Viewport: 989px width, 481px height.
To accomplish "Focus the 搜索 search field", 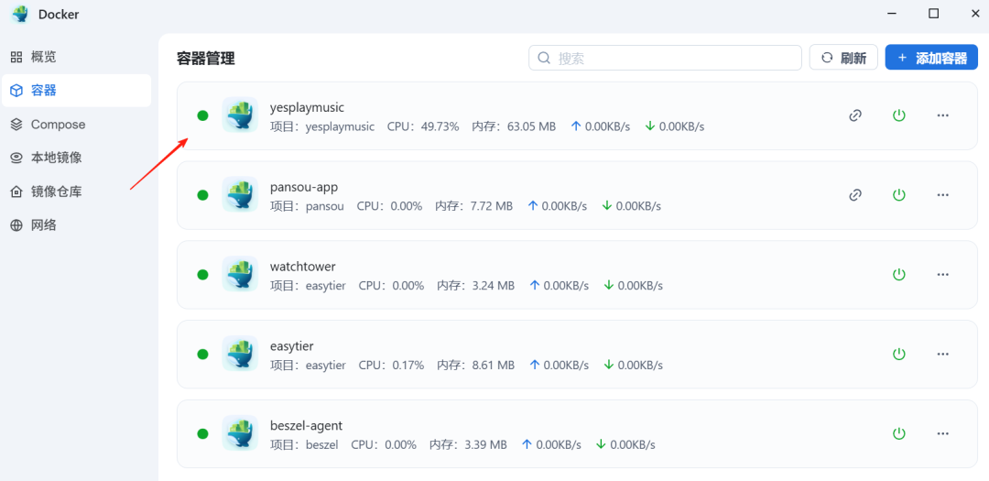I will point(665,58).
